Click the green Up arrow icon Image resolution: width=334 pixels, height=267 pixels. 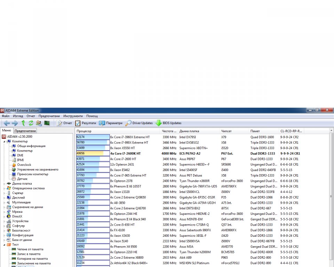tap(23, 123)
